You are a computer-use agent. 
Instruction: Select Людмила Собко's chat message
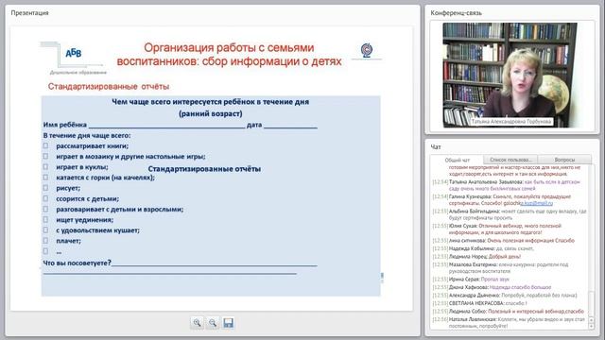pyautogui.click(x=509, y=311)
